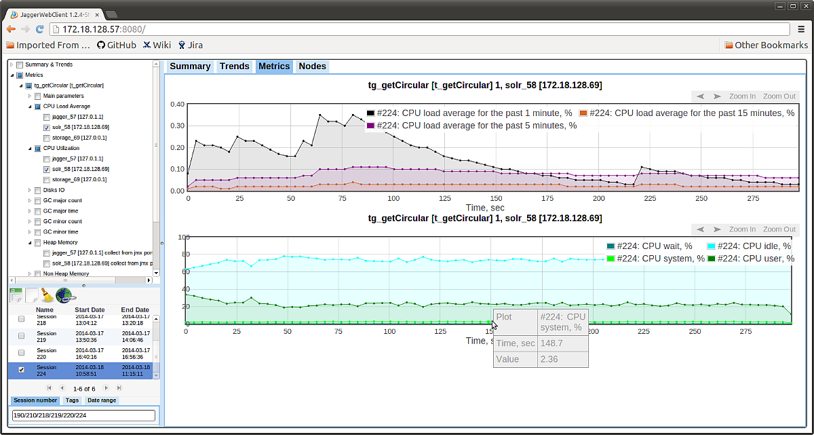This screenshot has height=435, width=814.
Task: Switch to the Trends tab
Action: (x=235, y=67)
